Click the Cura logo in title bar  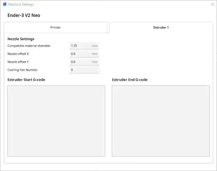tap(5, 4)
